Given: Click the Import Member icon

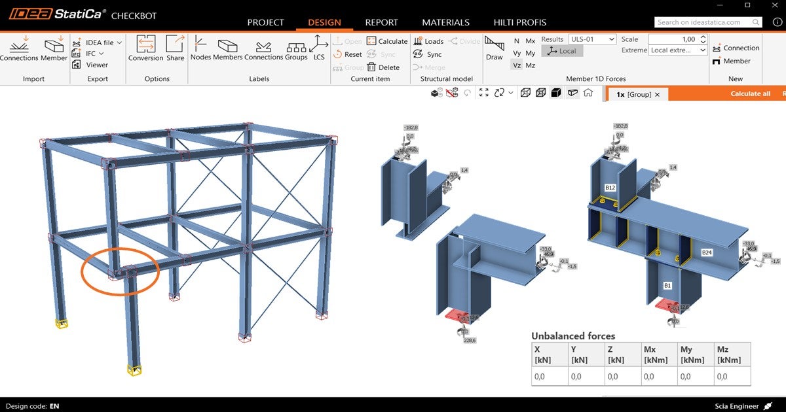Looking at the screenshot, I should point(54,44).
